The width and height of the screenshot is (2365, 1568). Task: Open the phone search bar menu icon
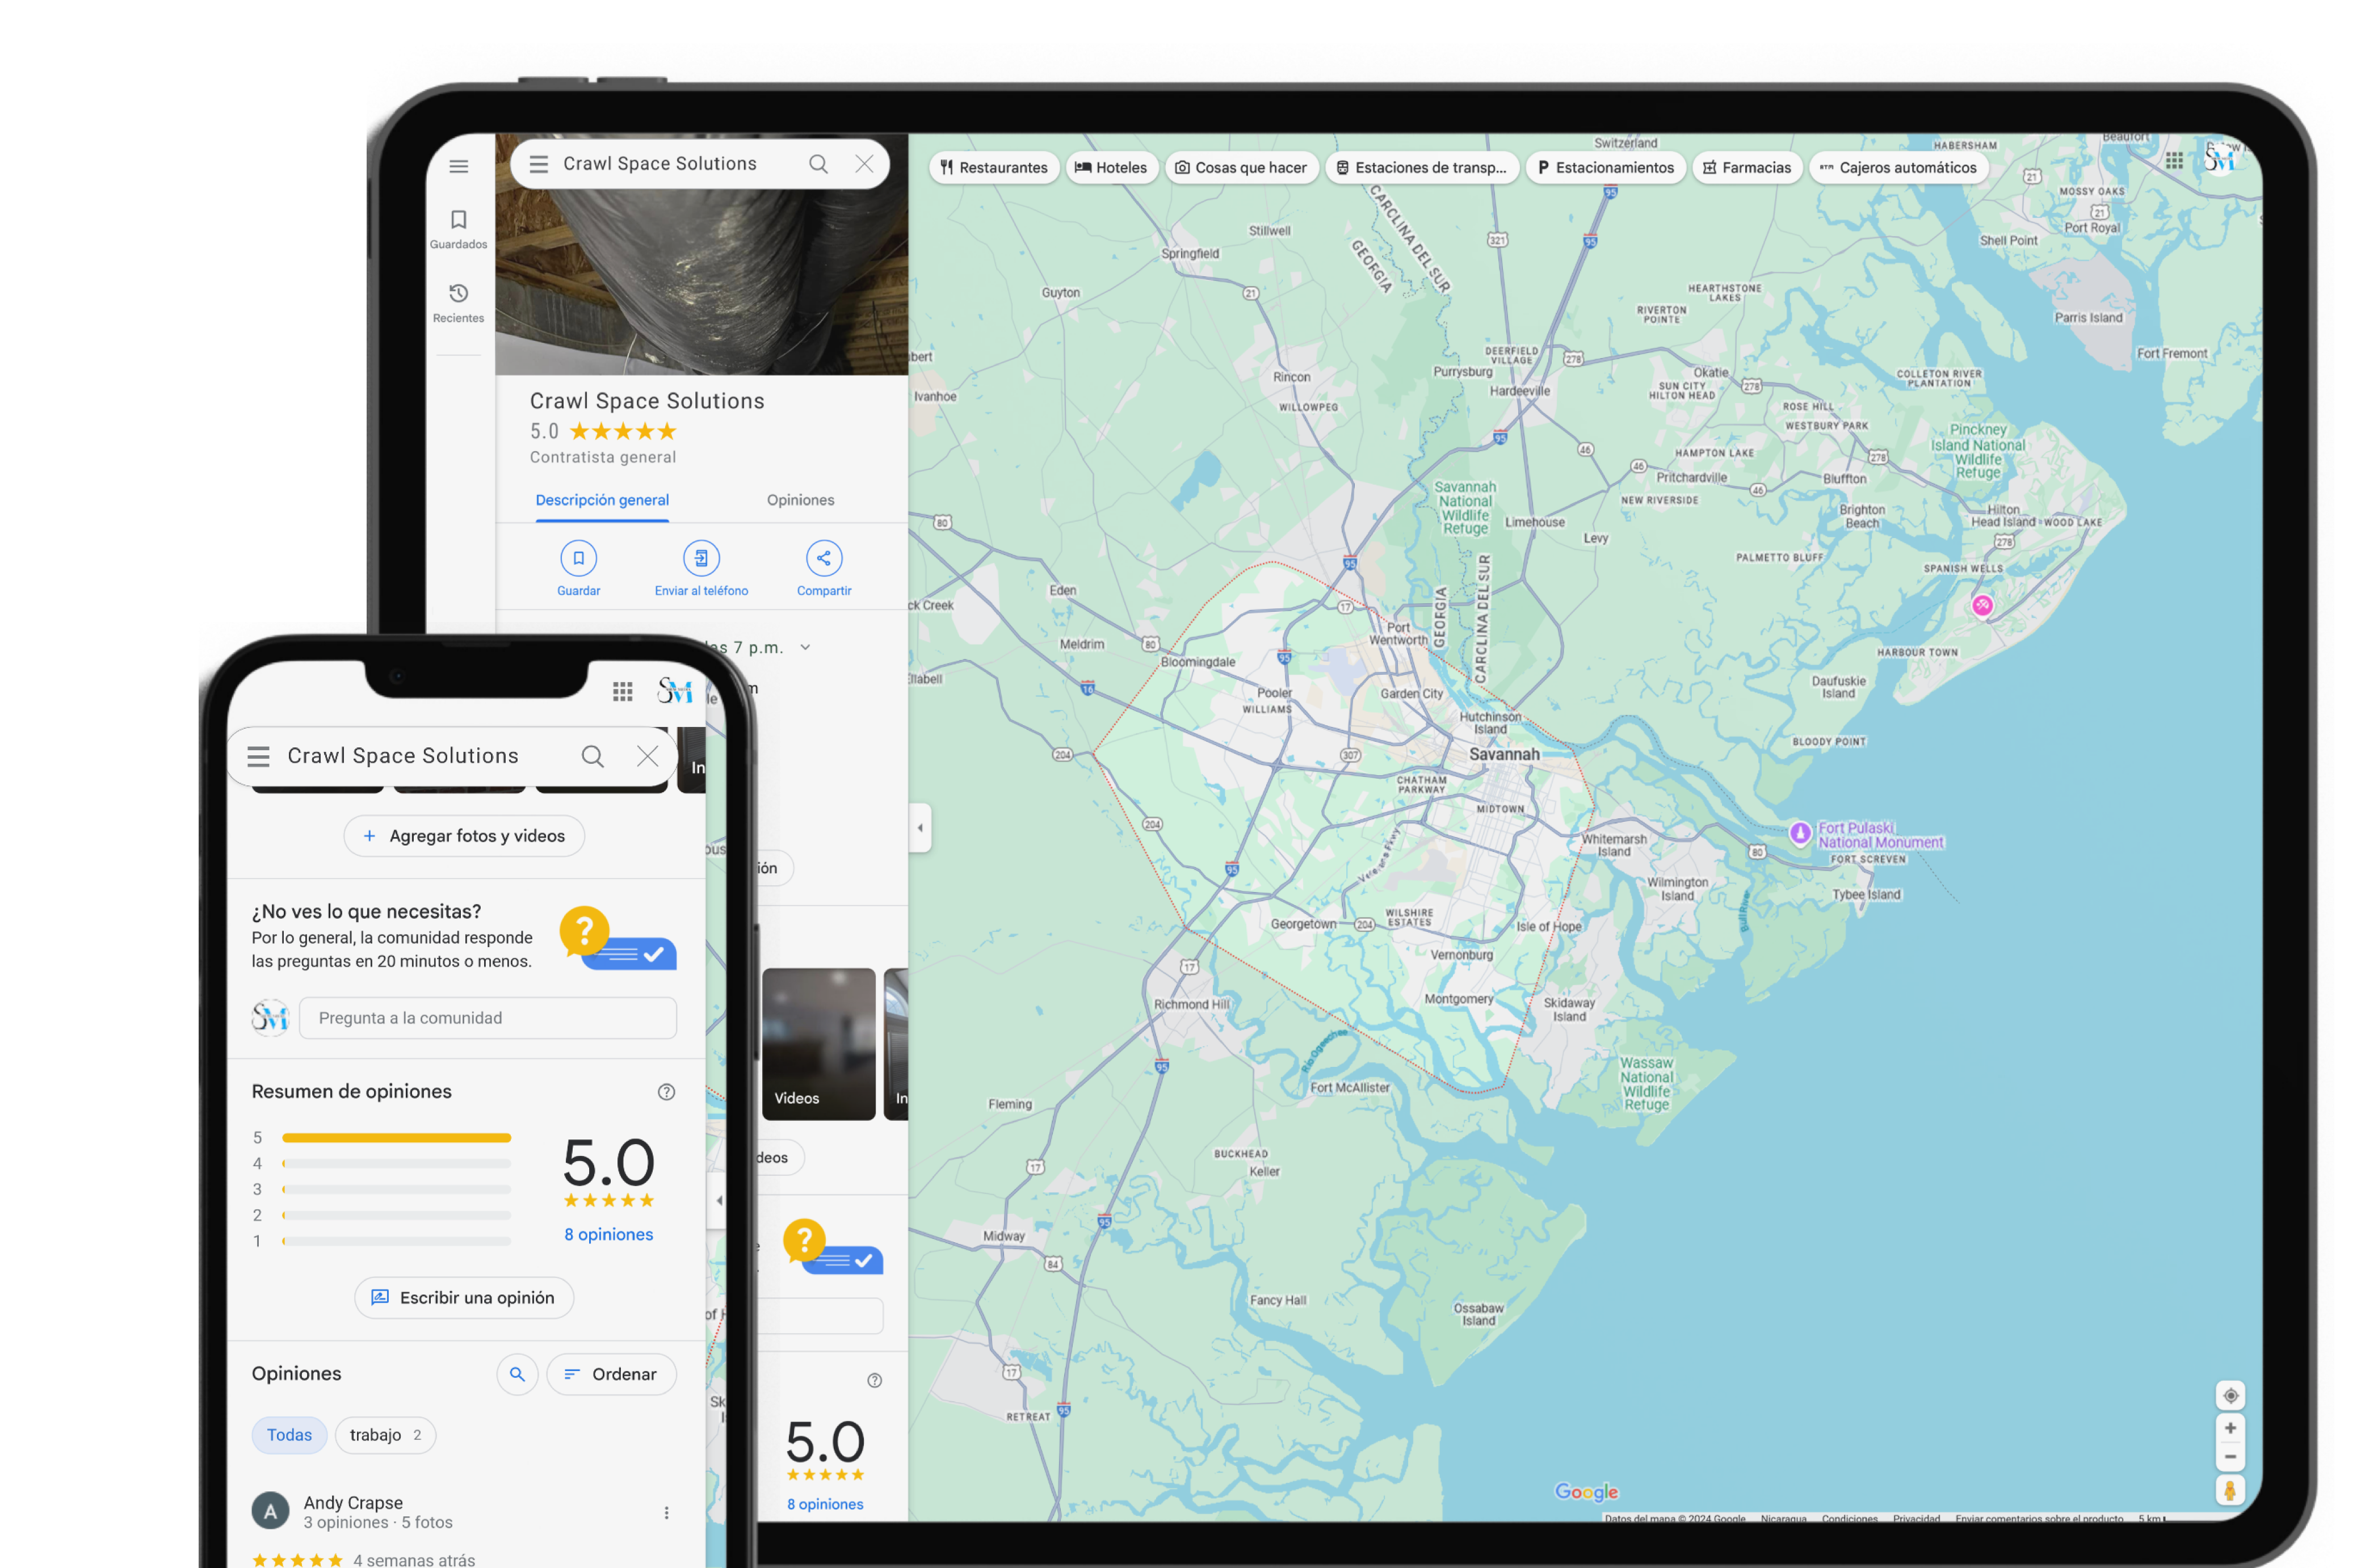pyautogui.click(x=258, y=756)
